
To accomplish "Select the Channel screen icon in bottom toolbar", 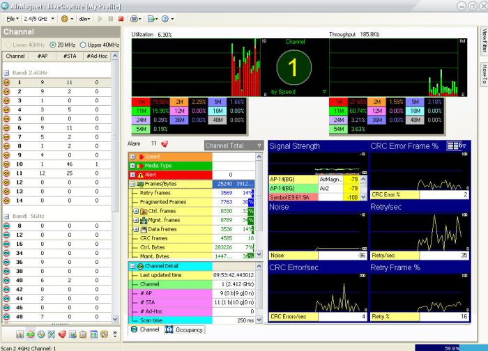I will [31, 334].
